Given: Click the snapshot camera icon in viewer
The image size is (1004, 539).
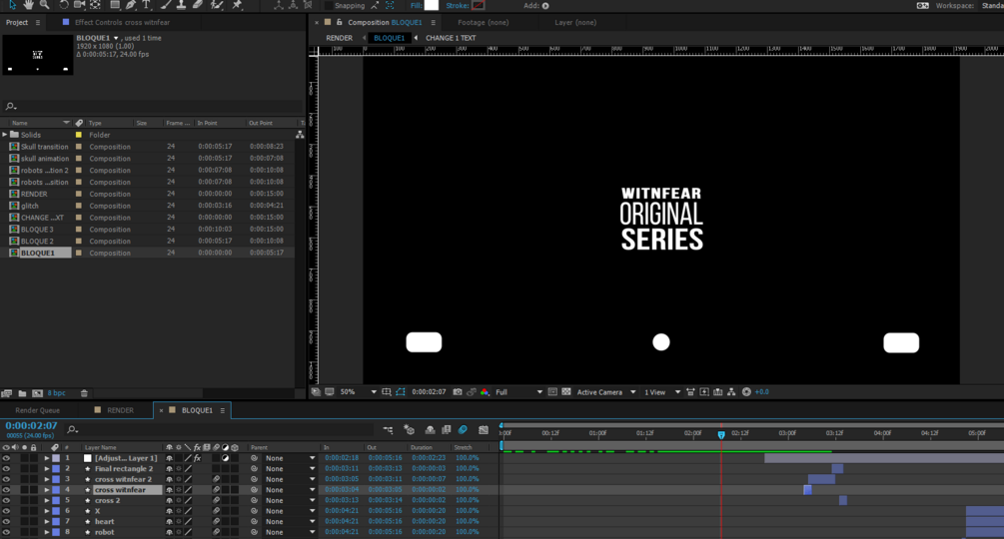Looking at the screenshot, I should click(458, 392).
